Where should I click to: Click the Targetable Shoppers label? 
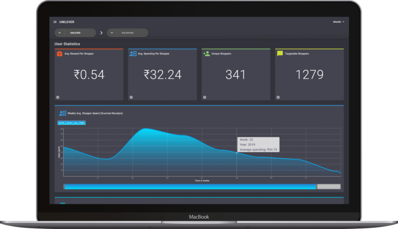(297, 53)
